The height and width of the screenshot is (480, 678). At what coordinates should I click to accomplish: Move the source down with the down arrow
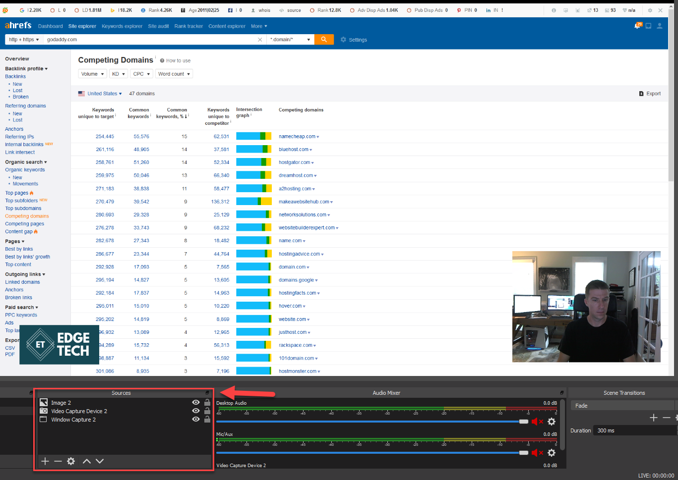(100, 461)
